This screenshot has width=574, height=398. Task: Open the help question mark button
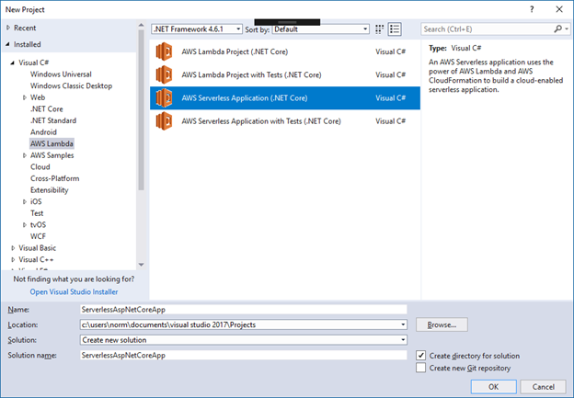[x=532, y=9]
